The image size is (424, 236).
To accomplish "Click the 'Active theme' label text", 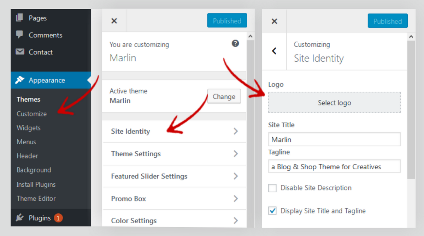I will coord(128,91).
